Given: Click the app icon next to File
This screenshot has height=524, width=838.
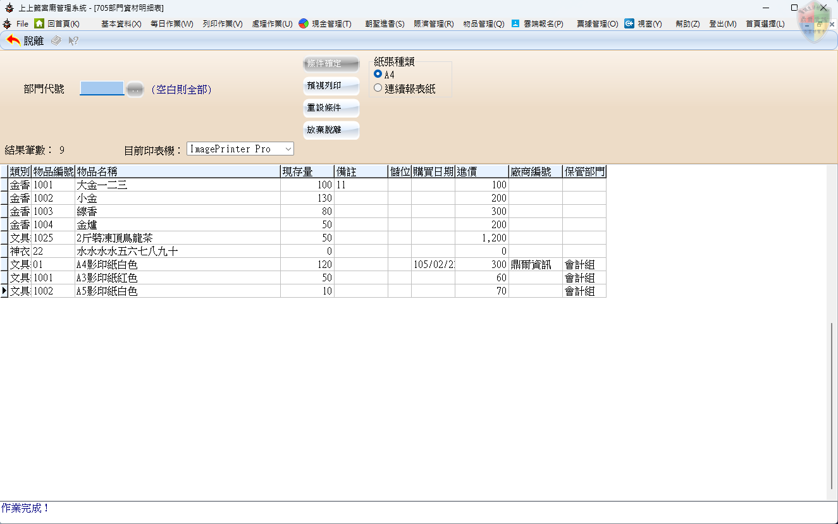Looking at the screenshot, I should 7,23.
